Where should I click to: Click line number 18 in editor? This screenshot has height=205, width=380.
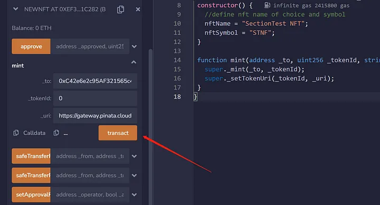[x=177, y=97]
